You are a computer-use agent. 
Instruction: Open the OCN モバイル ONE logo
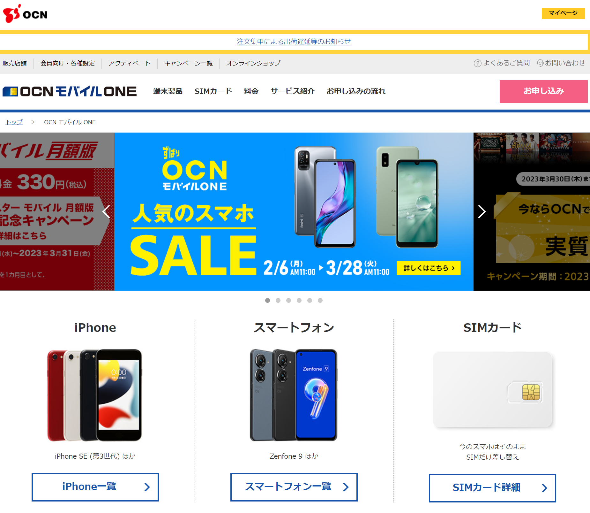[70, 91]
